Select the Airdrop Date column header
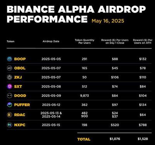155x145 pixels. coord(51,42)
